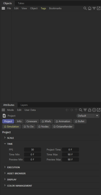The image size is (101, 195).
Task: Click the Objects panel search icon
Action: pyautogui.click(x=85, y=8)
